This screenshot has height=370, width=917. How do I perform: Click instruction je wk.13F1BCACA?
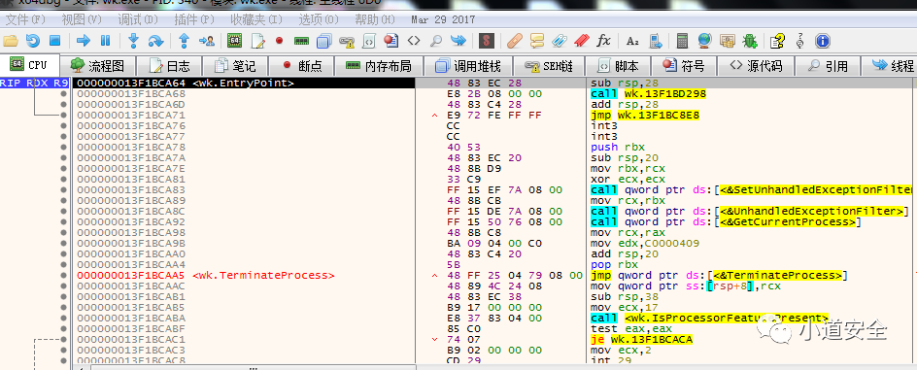click(641, 339)
